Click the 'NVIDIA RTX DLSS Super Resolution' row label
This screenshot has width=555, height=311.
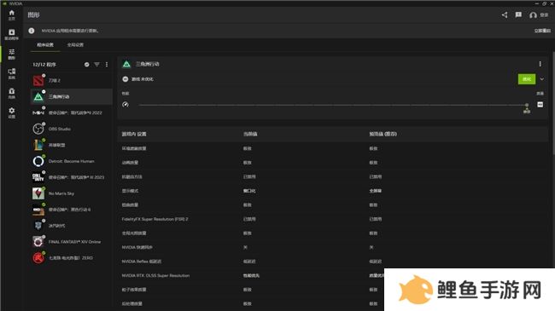click(x=155, y=276)
